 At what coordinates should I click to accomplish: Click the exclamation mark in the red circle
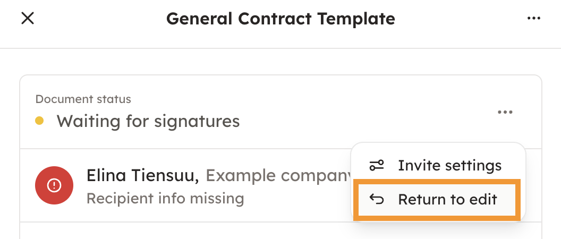pos(54,185)
